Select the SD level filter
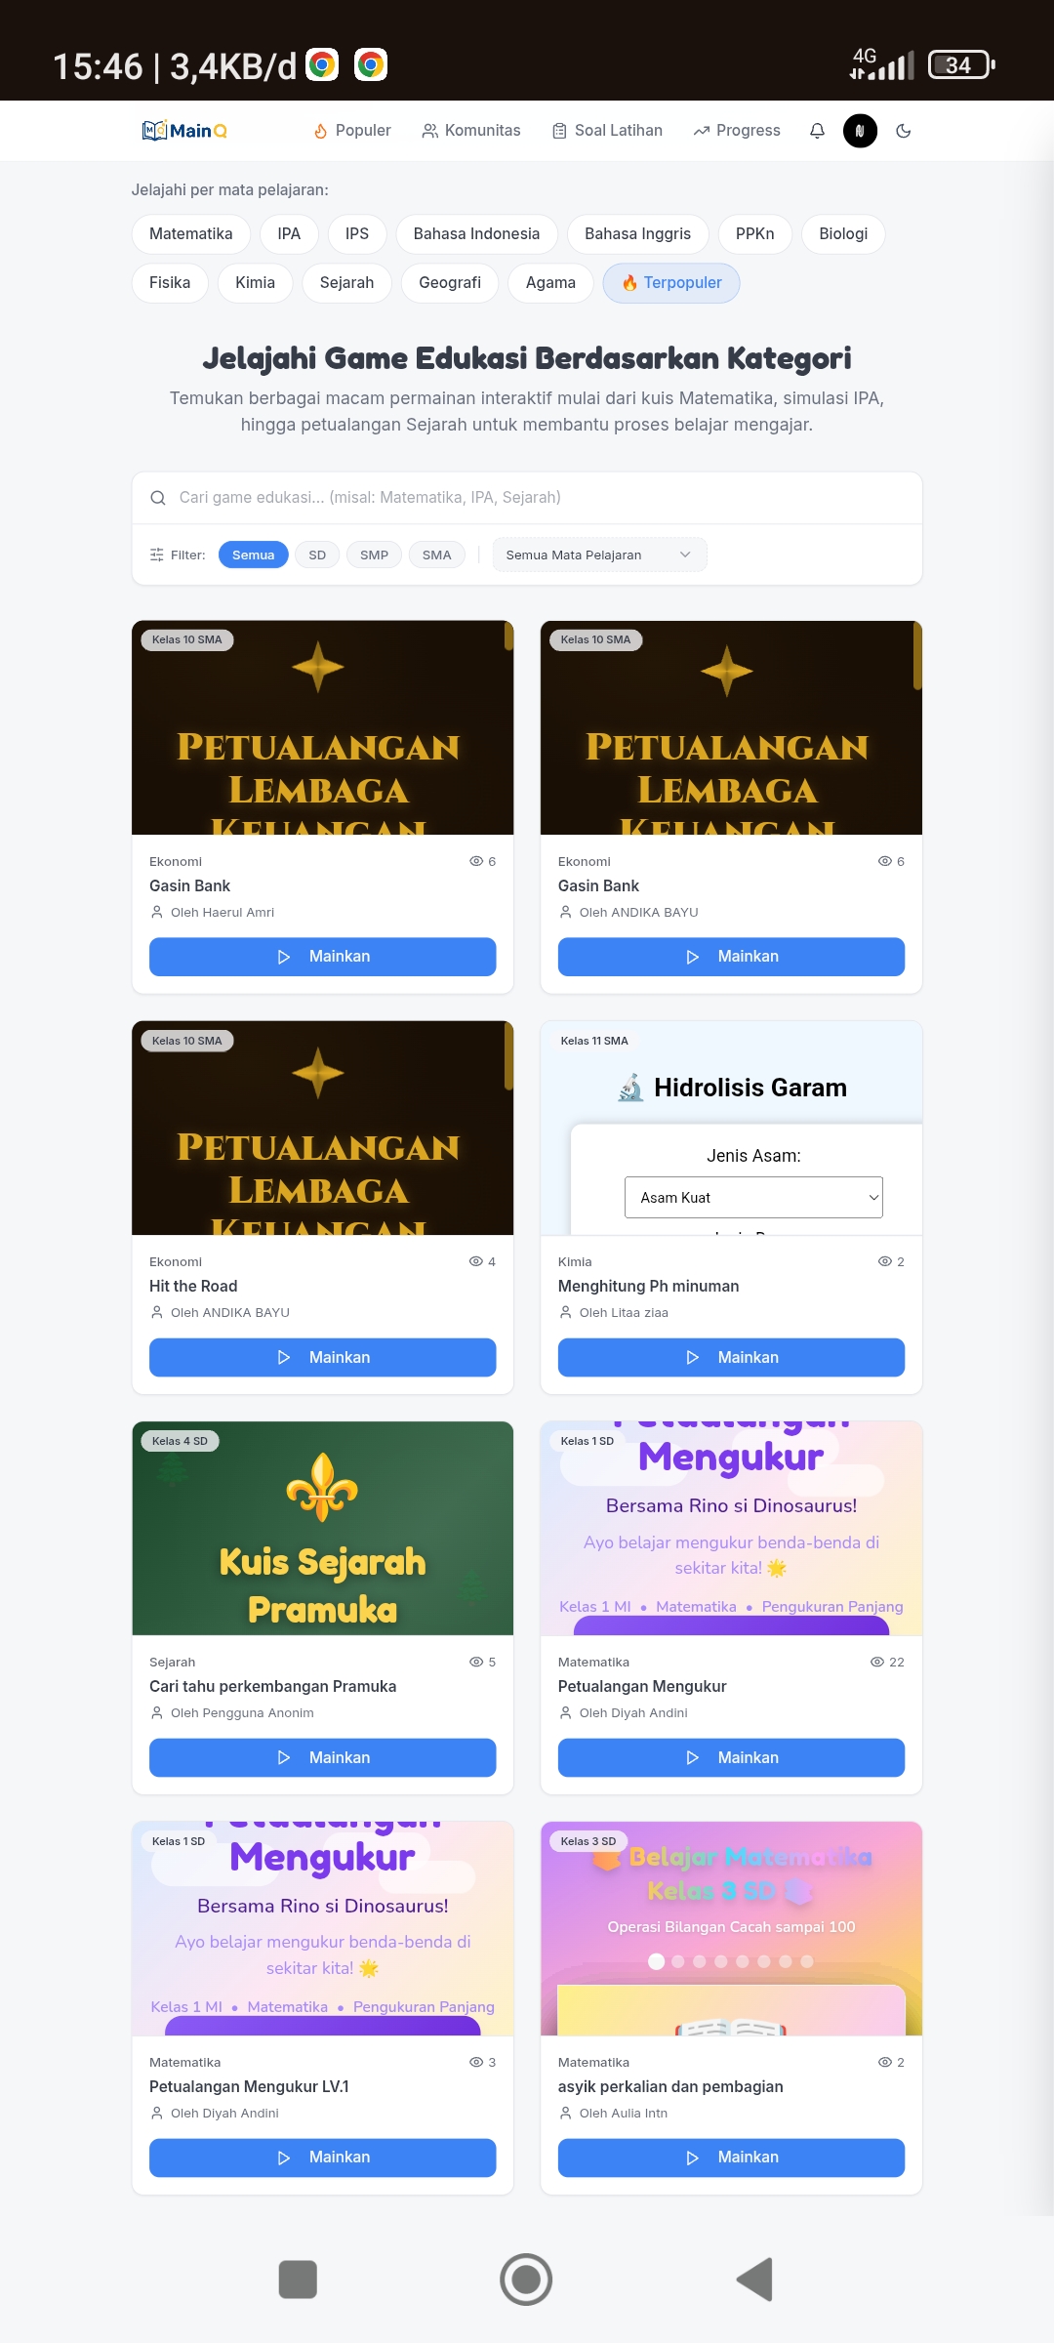The image size is (1054, 2343). coord(317,555)
